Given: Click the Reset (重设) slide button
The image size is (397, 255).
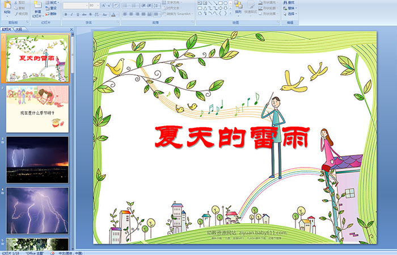Looking at the screenshot, I should pyautogui.click(x=52, y=8).
